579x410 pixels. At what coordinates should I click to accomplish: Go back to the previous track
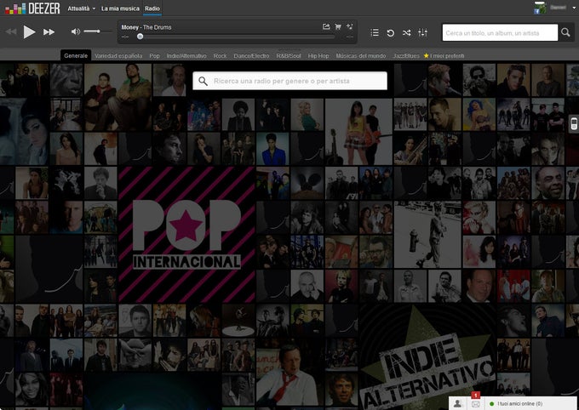11,32
